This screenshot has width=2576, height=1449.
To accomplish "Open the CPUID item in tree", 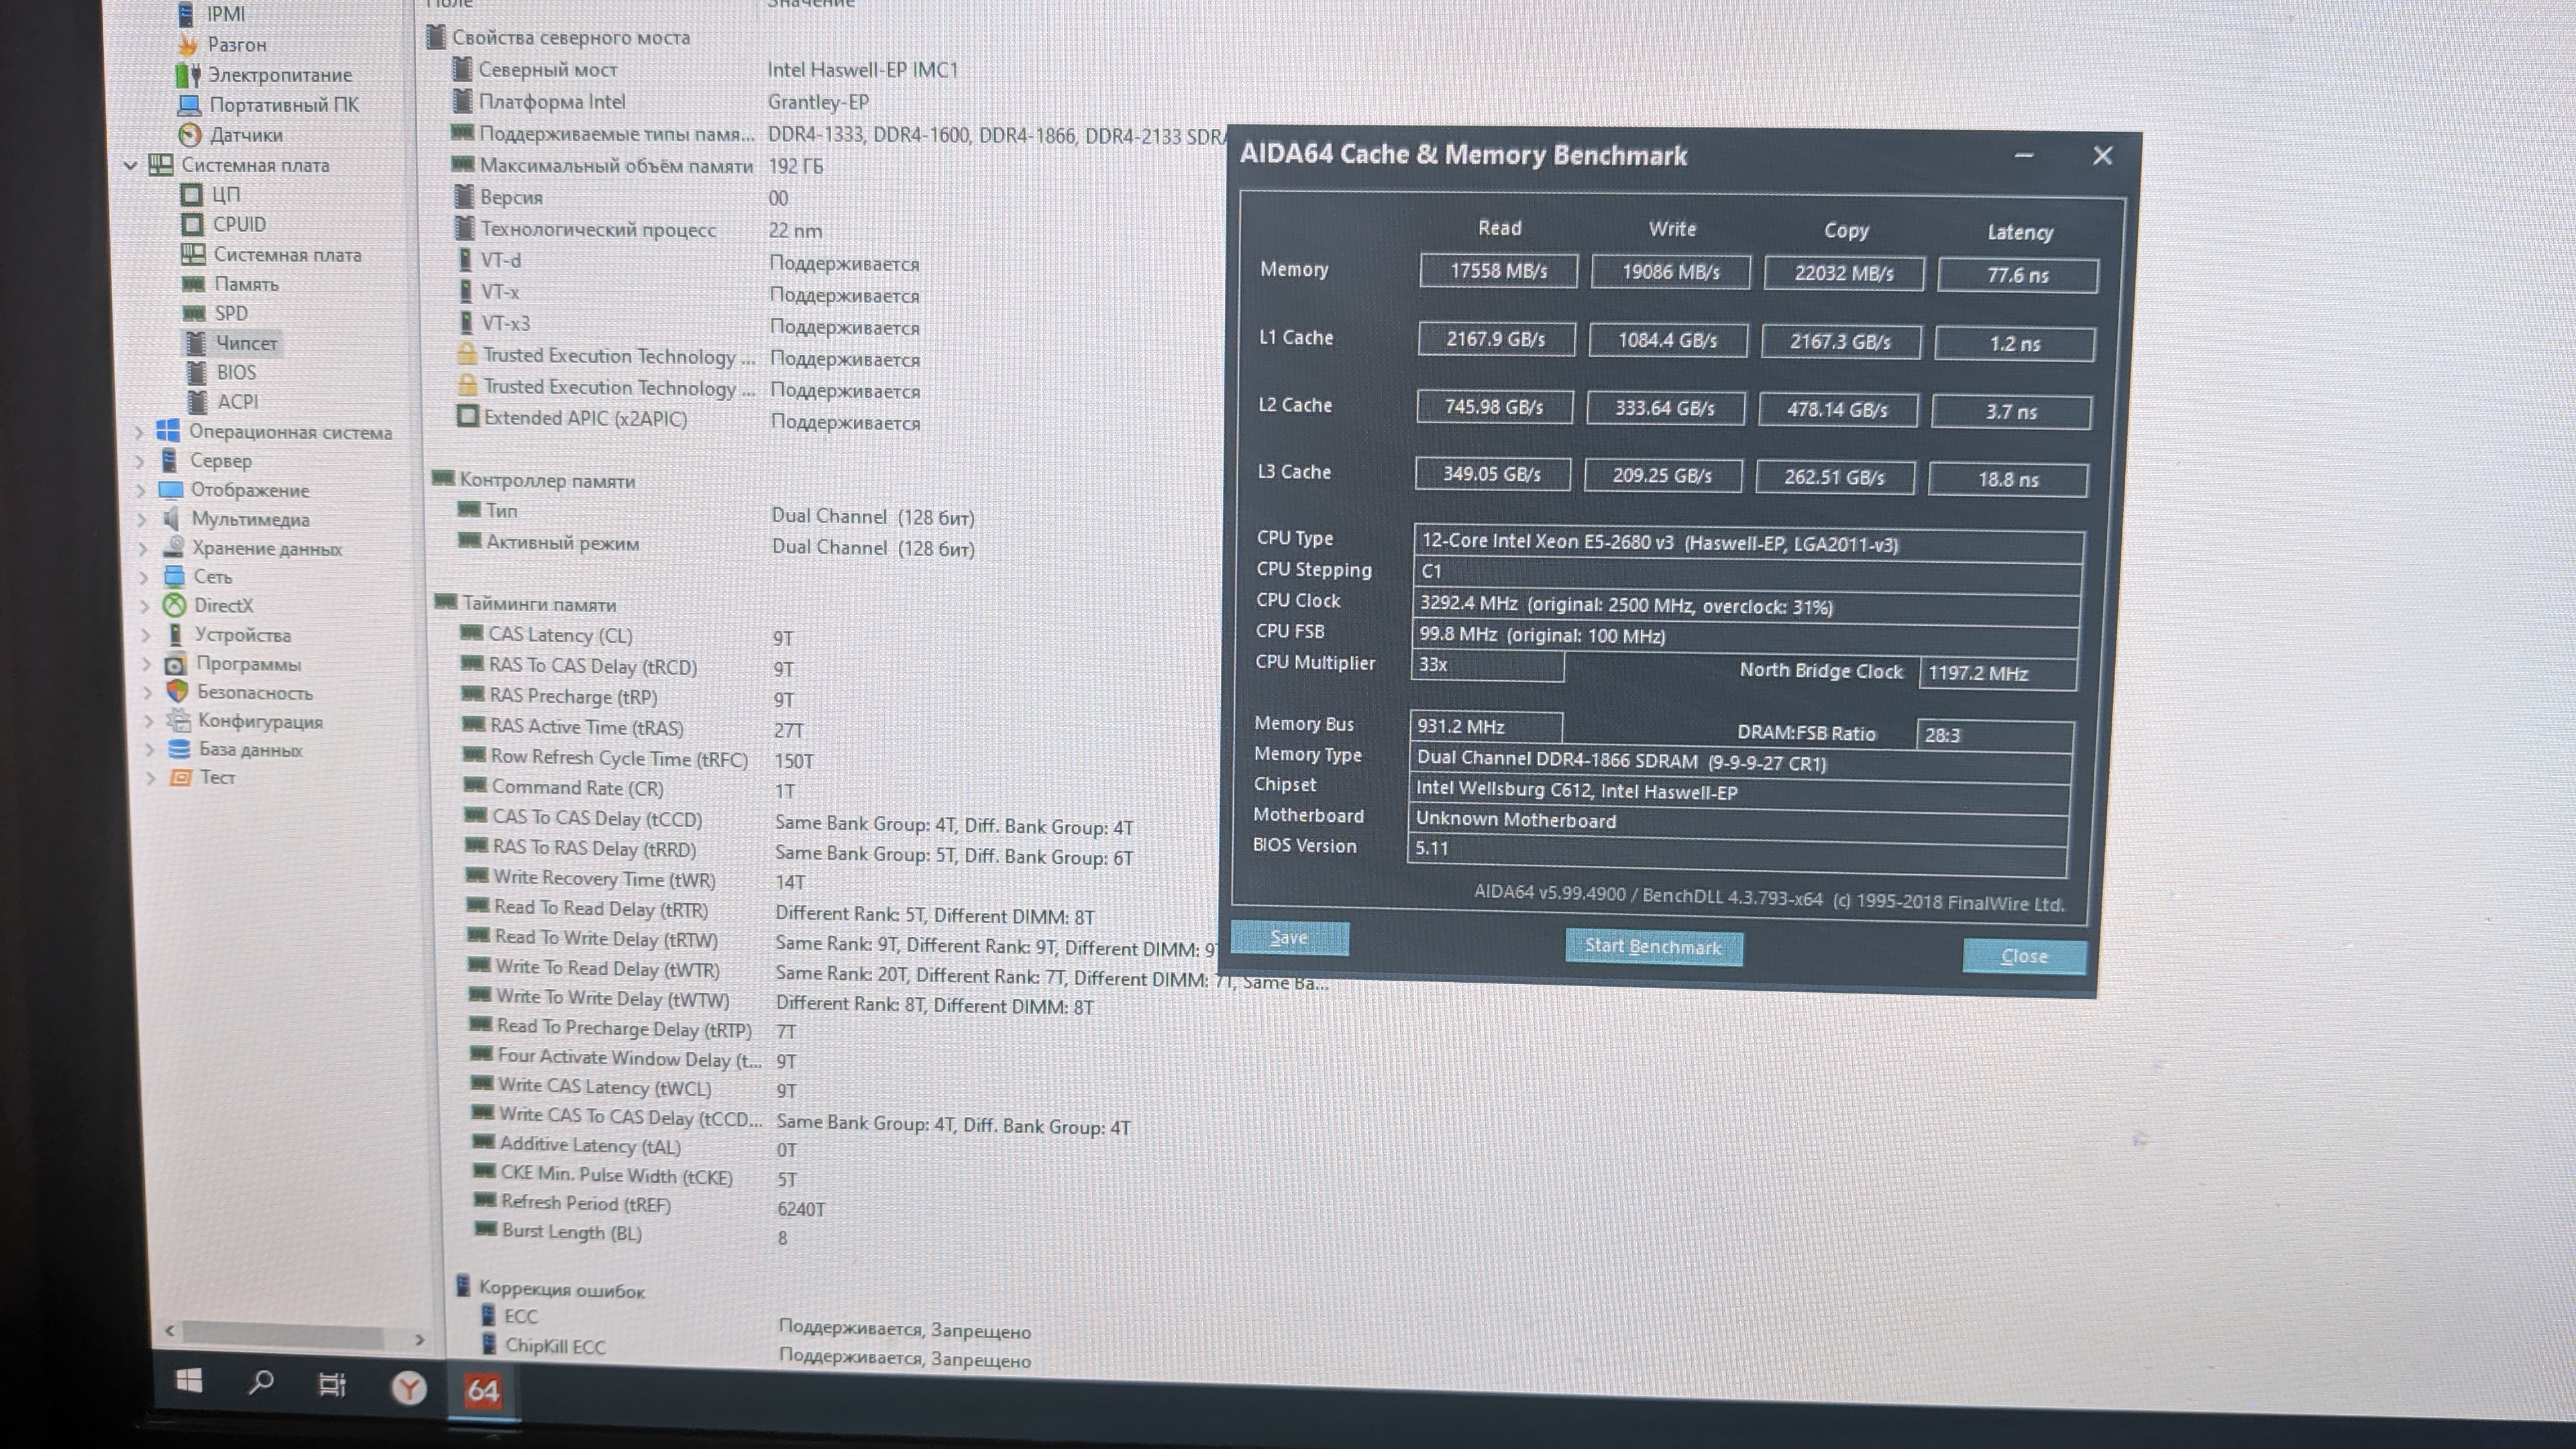I will pos(238,224).
